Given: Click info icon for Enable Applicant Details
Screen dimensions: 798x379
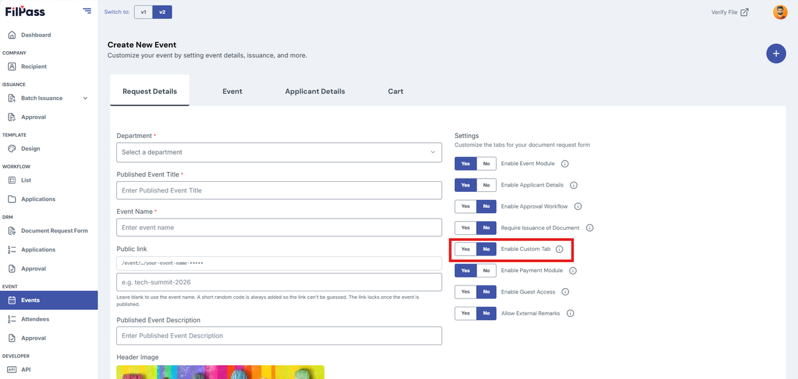Looking at the screenshot, I should [574, 185].
